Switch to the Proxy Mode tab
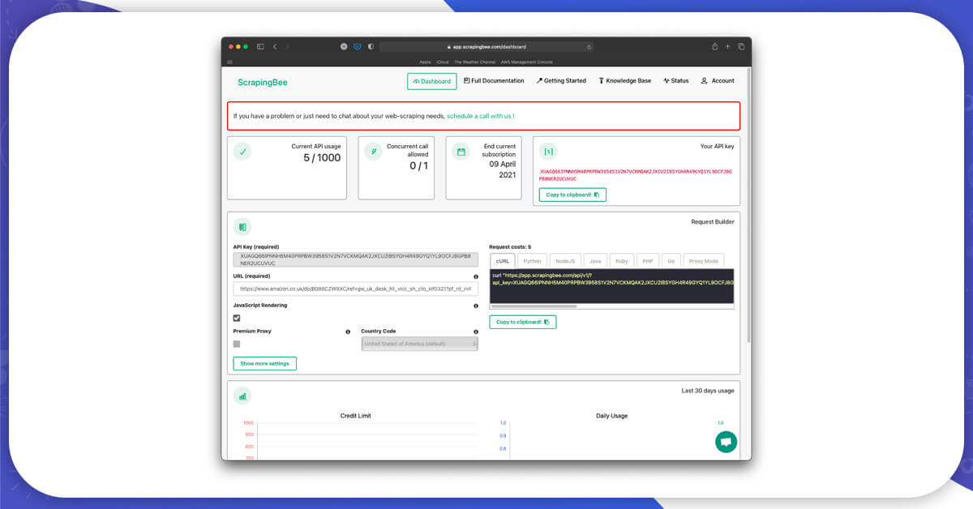 [704, 261]
